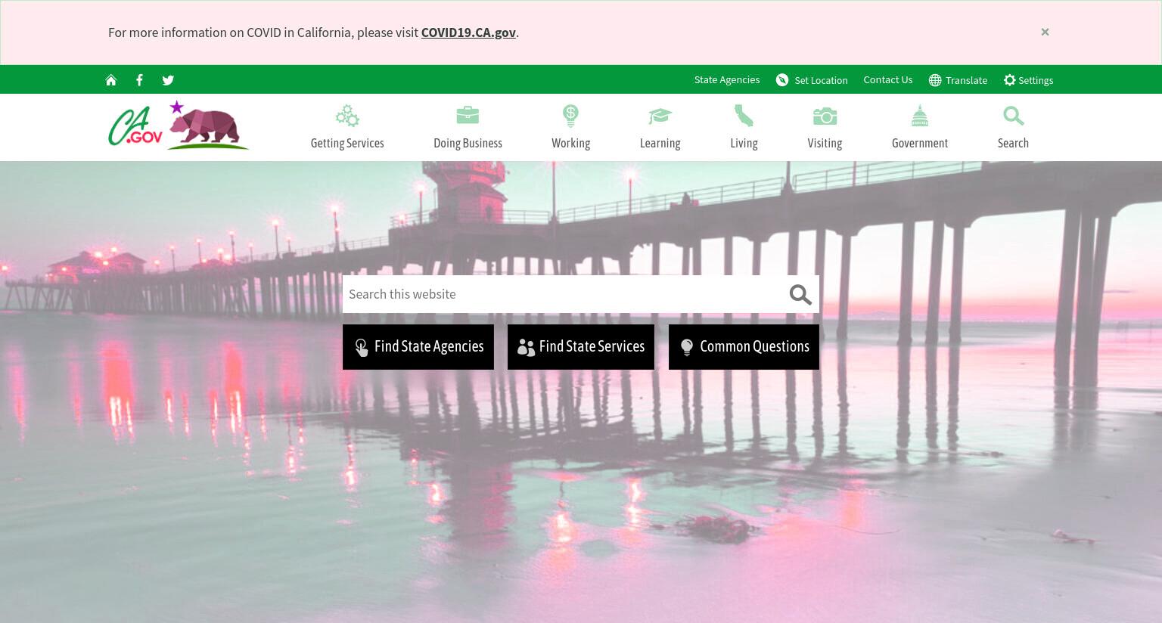Click the Working lightbulb dollar icon
The height and width of the screenshot is (623, 1162).
pyautogui.click(x=570, y=116)
